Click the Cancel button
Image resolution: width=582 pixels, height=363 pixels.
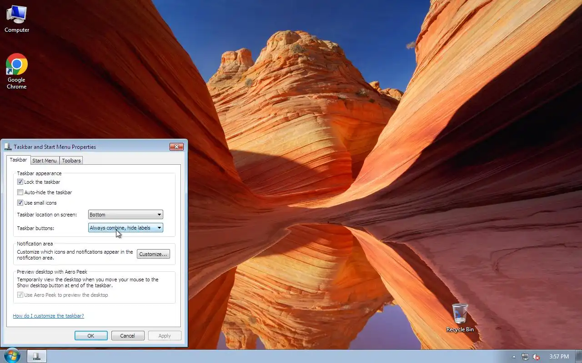[128, 336]
